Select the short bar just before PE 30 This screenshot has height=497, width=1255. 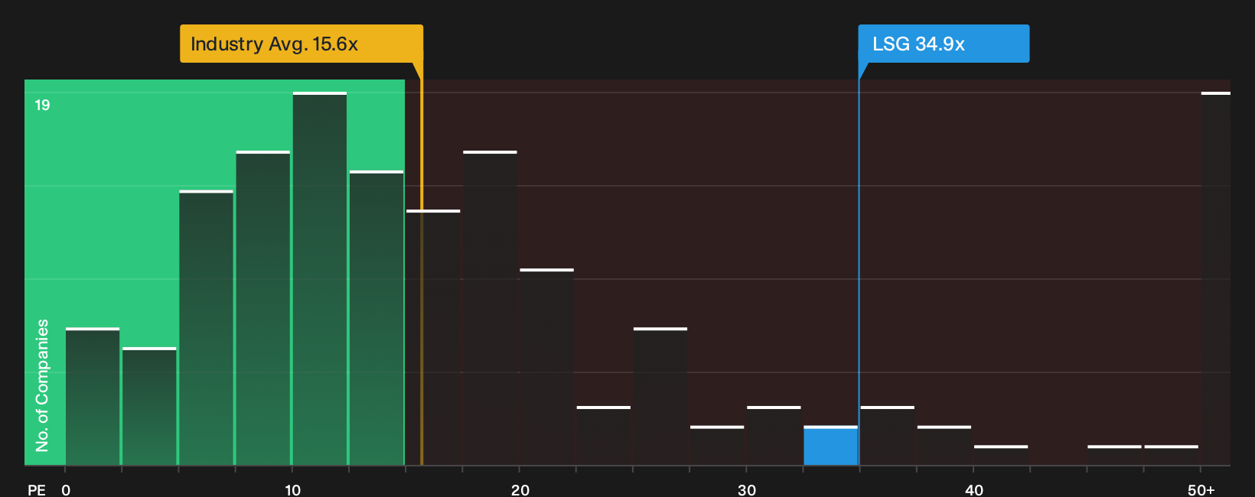pyautogui.click(x=717, y=446)
